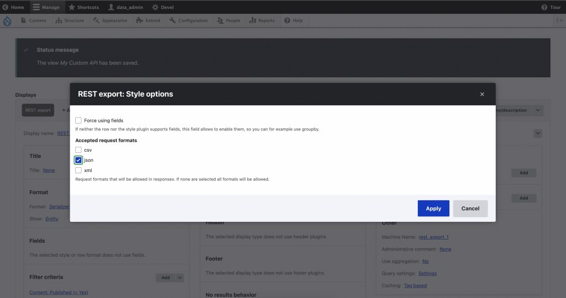The image size is (566, 298).
Task: Click Title None link
Action: [x=49, y=171]
